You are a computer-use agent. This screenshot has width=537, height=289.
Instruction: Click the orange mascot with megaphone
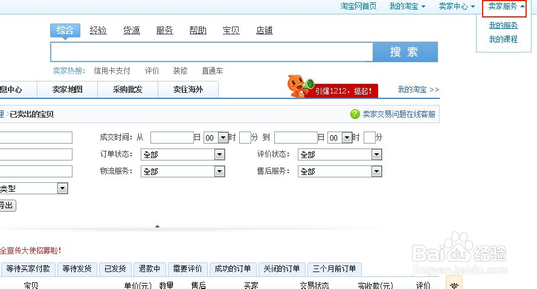(x=300, y=86)
